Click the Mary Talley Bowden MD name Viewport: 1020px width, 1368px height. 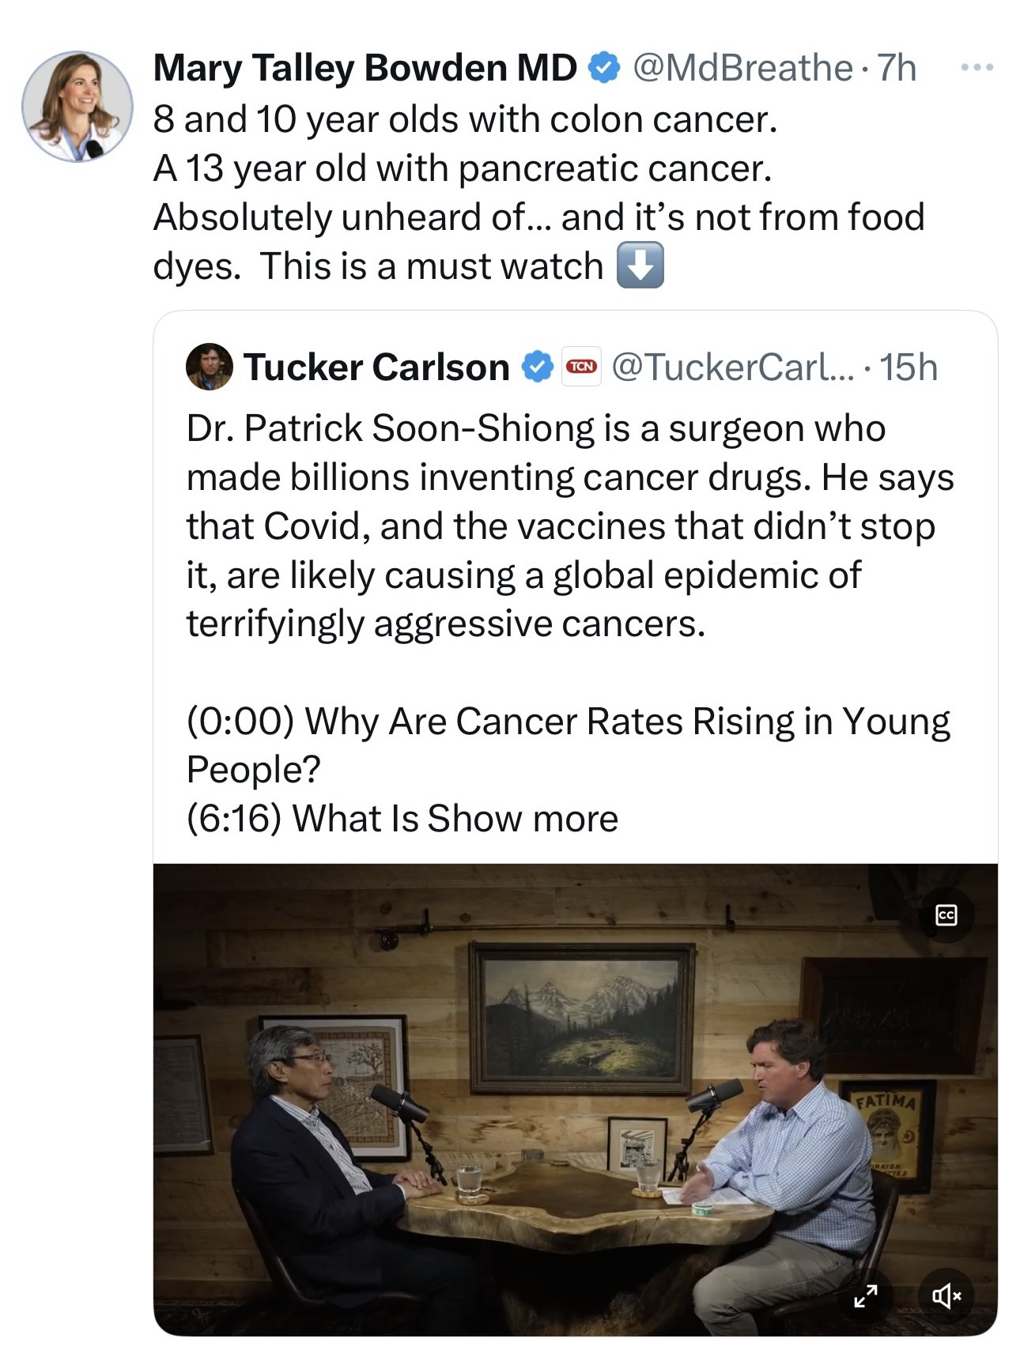pyautogui.click(x=365, y=68)
